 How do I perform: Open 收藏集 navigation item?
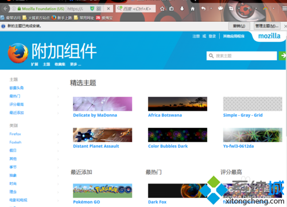pos(60,64)
